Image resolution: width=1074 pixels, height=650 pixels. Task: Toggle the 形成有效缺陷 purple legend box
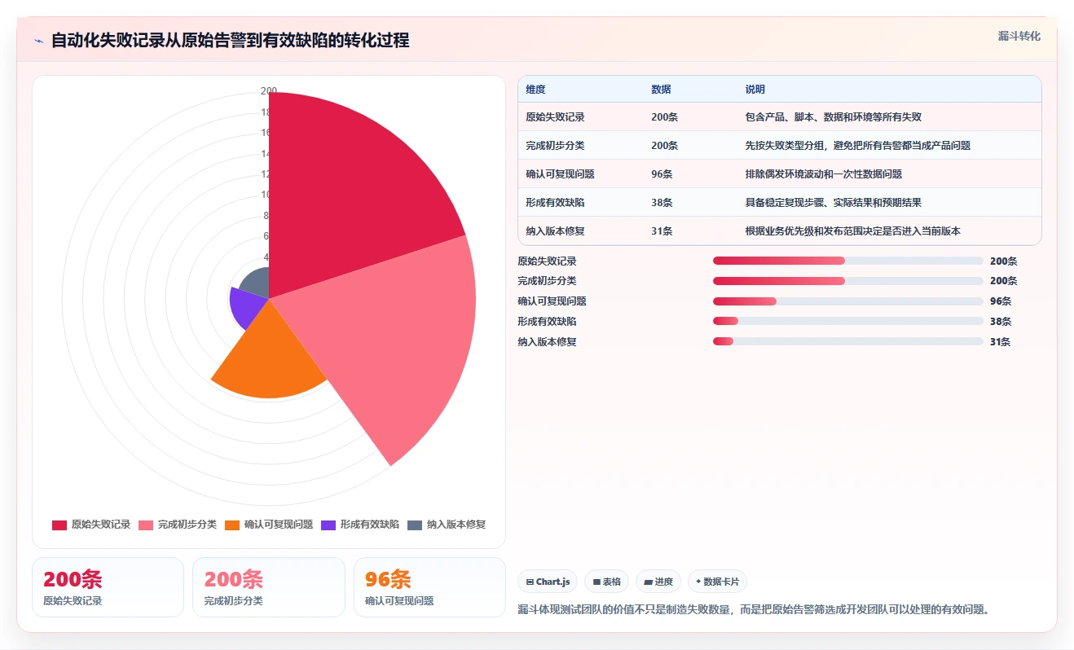pos(328,525)
